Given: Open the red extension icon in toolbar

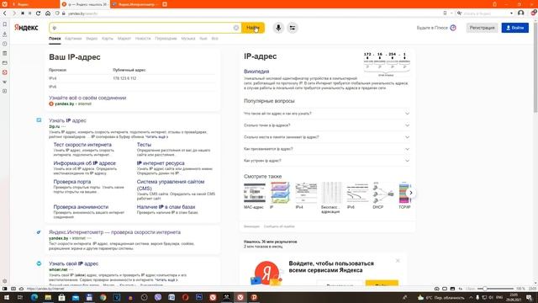Looking at the screenshot, I should [x=534, y=13].
